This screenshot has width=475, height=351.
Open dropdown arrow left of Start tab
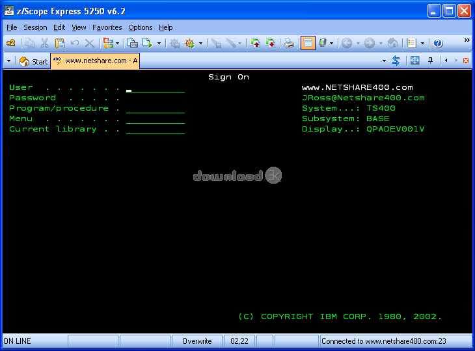click(9, 61)
